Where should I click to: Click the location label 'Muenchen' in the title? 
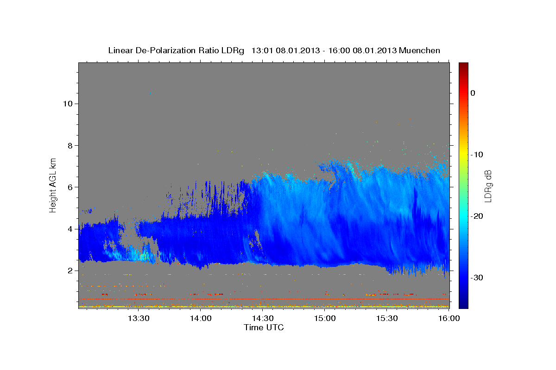point(420,50)
